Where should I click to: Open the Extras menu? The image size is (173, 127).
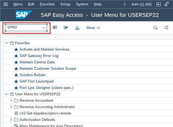66,4
